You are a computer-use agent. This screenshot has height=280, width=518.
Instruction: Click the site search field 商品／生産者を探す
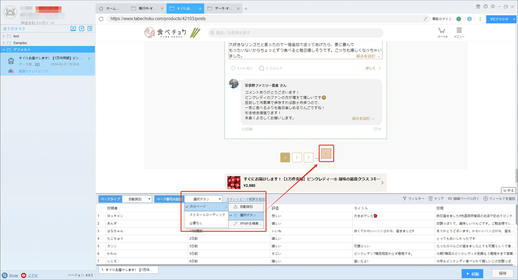(296, 32)
